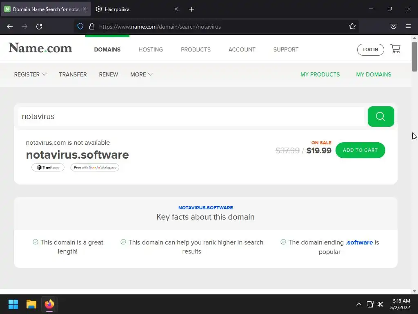This screenshot has width=418, height=314.
Task: Open a new tab with the plus icon
Action: click(x=191, y=9)
